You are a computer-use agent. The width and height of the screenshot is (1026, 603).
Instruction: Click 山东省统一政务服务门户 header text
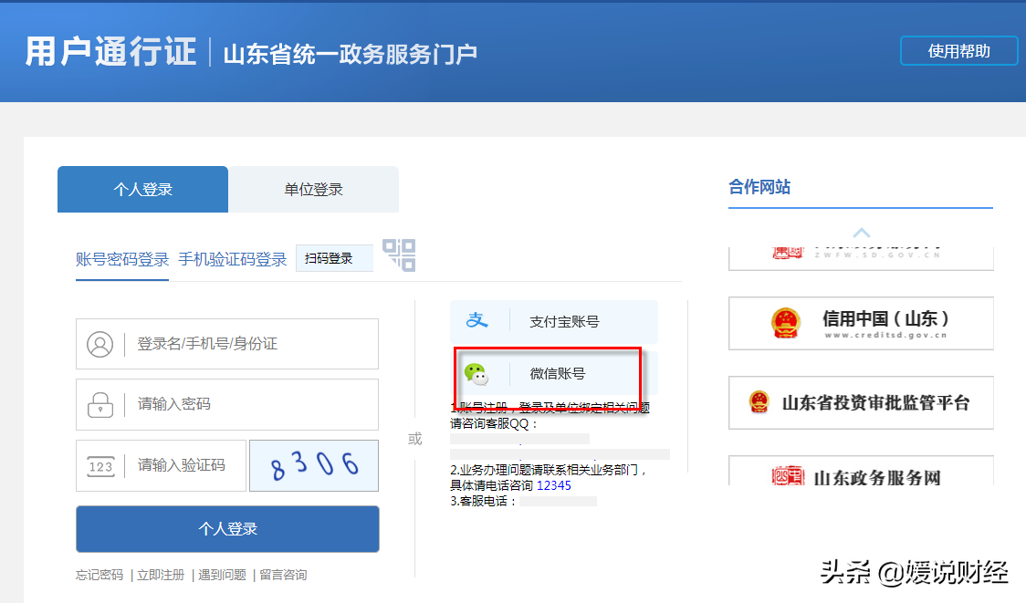(x=351, y=54)
